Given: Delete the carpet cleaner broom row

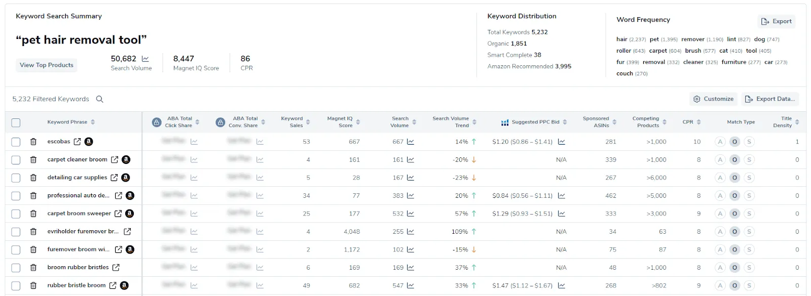Looking at the screenshot, I should point(33,160).
